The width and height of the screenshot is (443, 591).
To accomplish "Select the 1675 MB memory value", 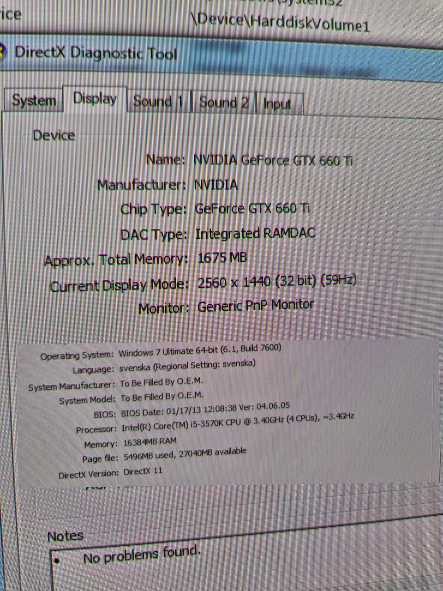I will 222,257.
